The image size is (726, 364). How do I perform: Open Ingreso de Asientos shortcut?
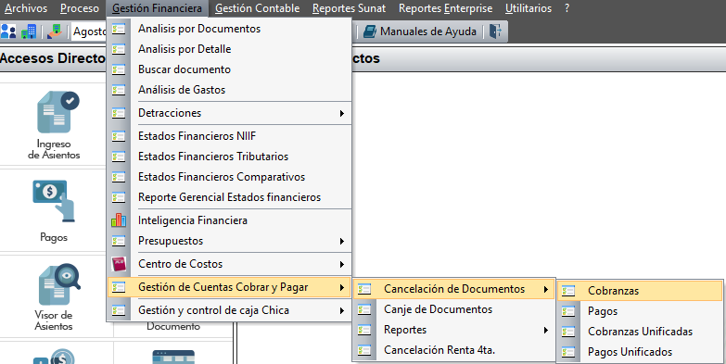tap(54, 125)
